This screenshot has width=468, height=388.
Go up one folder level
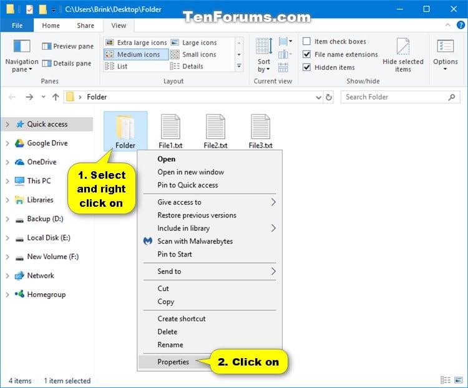coord(56,97)
